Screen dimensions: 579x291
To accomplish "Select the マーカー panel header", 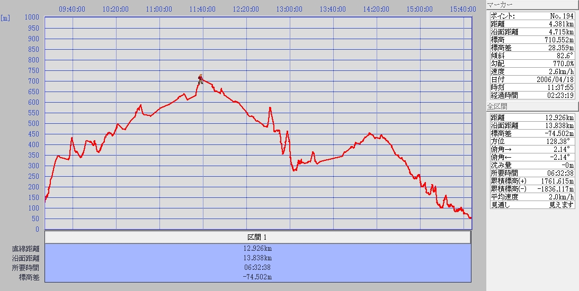I will [x=531, y=5].
